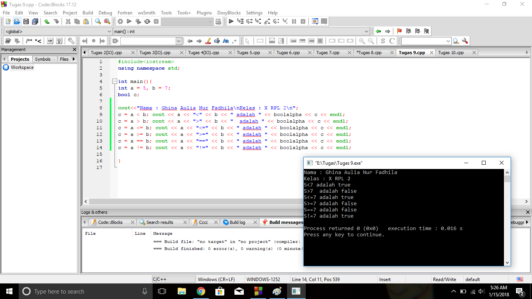Clear all bookmarks with the flag X icon
Image resolution: width=532 pixels, height=299 pixels.
[x=426, y=32]
